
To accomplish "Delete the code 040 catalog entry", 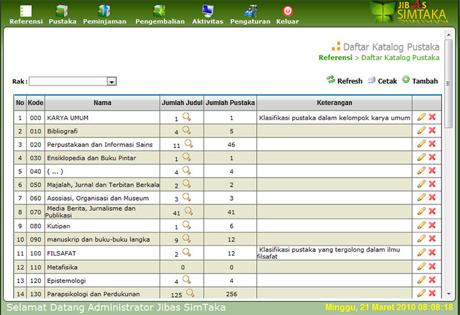I will pos(432,171).
